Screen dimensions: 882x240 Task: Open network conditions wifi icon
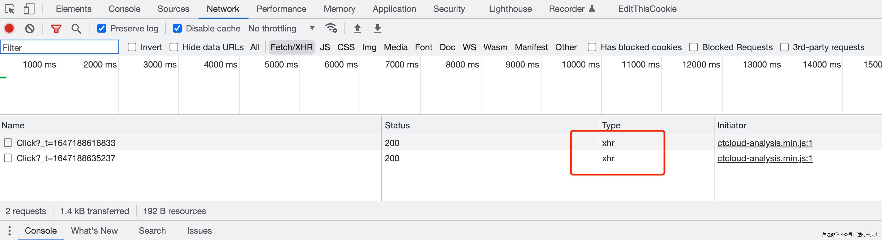[331, 28]
